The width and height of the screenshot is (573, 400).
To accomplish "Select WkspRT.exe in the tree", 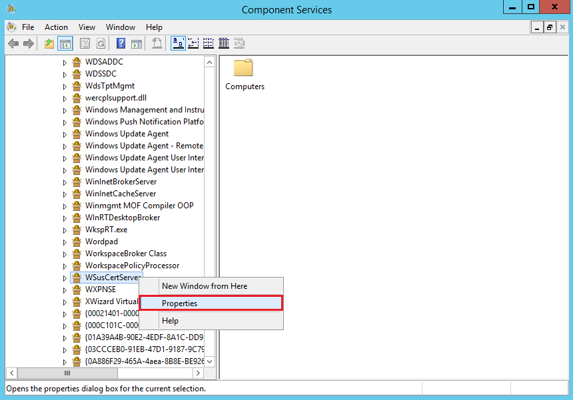I will (107, 230).
